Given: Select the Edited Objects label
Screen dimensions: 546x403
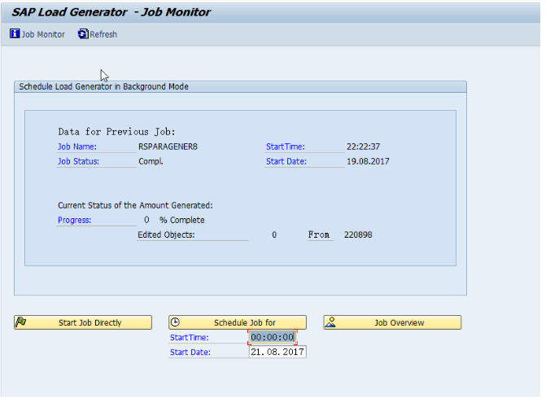Looking at the screenshot, I should click(166, 234).
